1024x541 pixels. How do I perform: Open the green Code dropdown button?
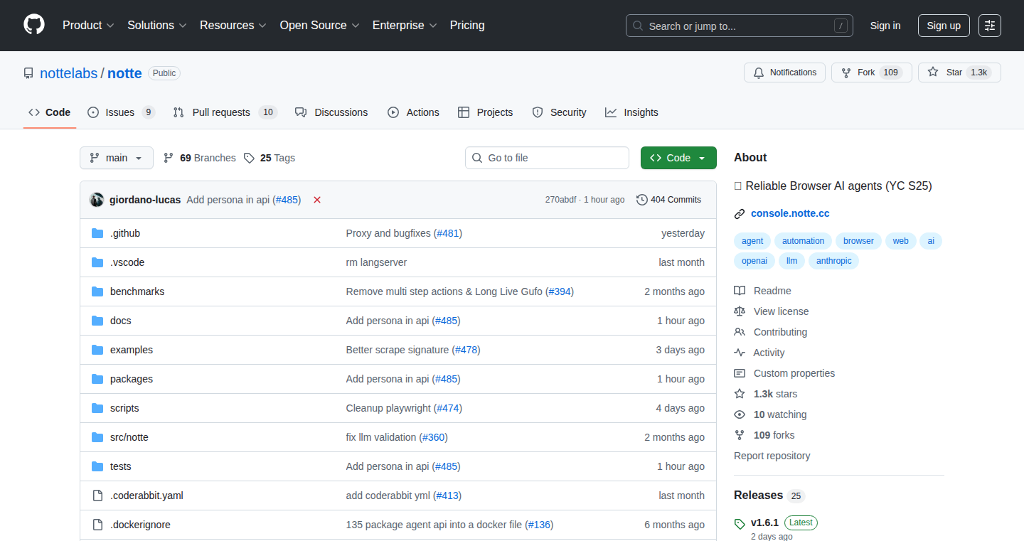point(678,158)
